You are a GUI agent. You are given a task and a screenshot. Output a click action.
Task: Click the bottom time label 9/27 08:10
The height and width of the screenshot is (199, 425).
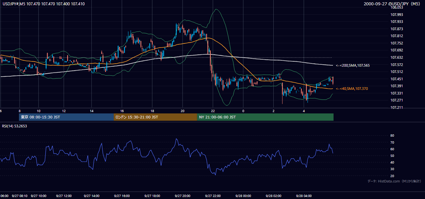pyautogui.click(x=20, y=196)
